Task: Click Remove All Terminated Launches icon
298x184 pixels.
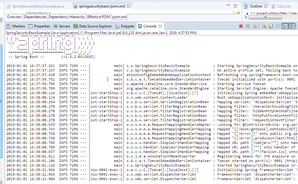Action: tap(255, 26)
